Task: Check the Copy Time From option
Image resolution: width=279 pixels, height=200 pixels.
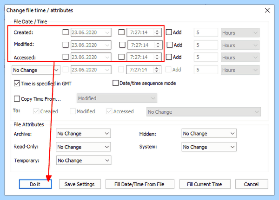Action: pos(17,98)
